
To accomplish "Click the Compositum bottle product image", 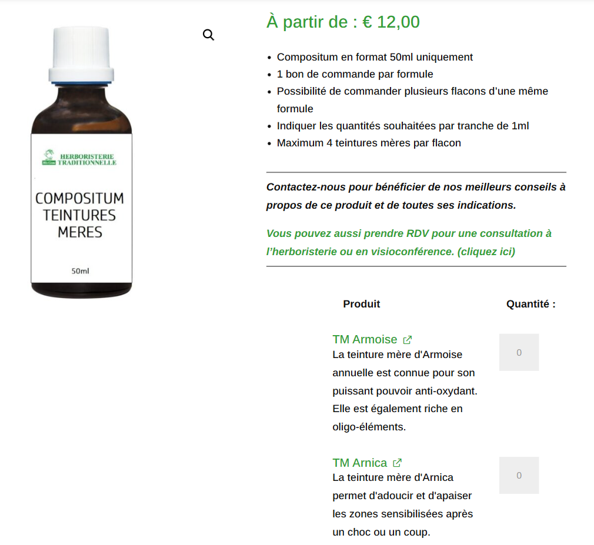I will point(81,162).
